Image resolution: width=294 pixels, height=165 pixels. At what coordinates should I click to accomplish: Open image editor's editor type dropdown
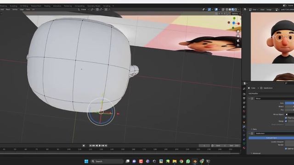click(x=245, y=10)
